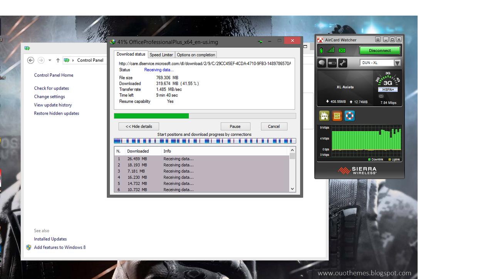
Task: Click the download URL text
Action: pos(205,63)
